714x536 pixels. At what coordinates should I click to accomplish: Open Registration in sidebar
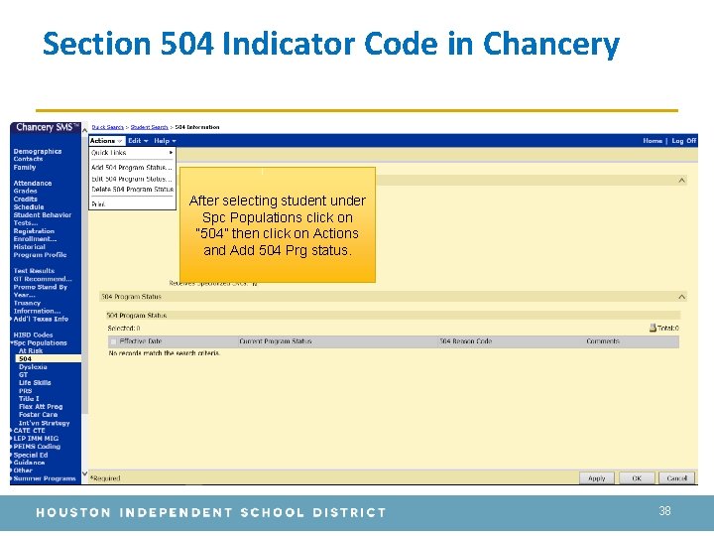tap(34, 231)
